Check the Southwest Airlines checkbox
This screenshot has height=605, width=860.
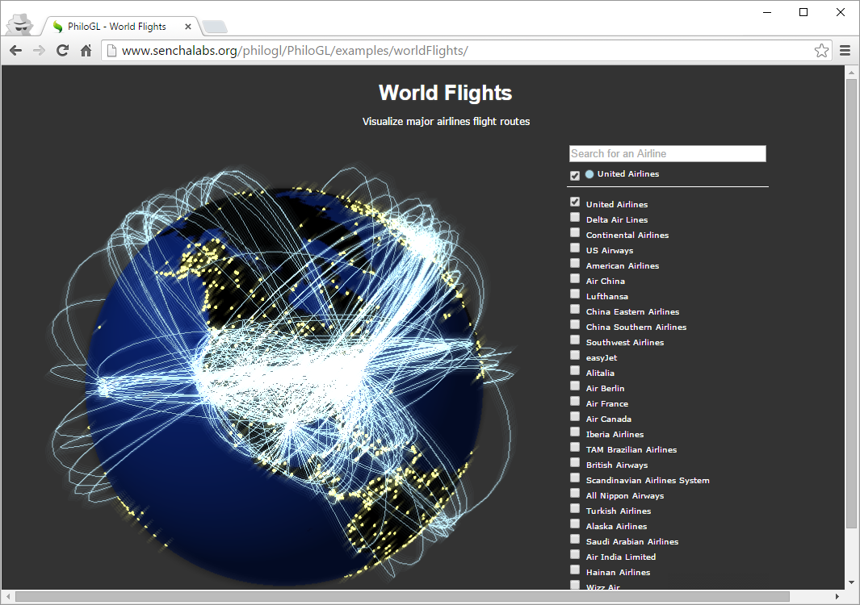[x=575, y=340]
